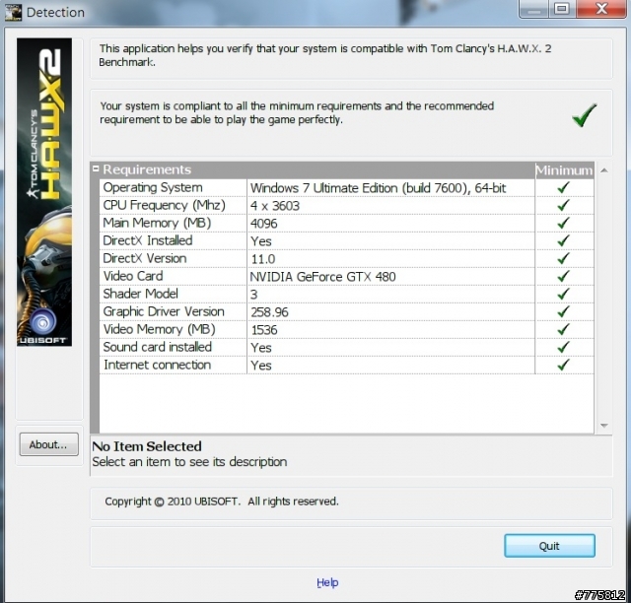This screenshot has height=603, width=631.
Task: Click the Minimum column header
Action: pyautogui.click(x=564, y=170)
